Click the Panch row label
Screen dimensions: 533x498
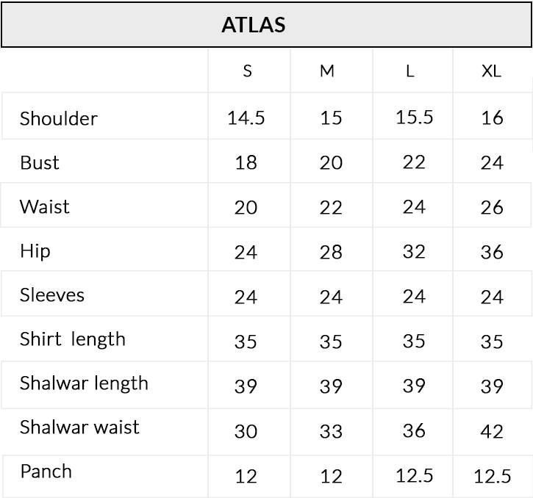(46, 472)
